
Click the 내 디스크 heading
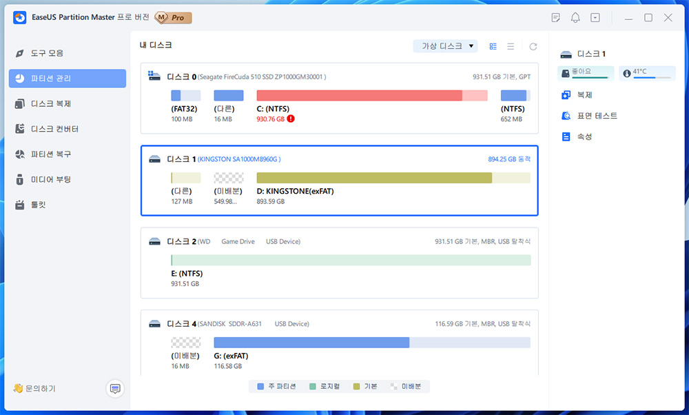[156, 45]
